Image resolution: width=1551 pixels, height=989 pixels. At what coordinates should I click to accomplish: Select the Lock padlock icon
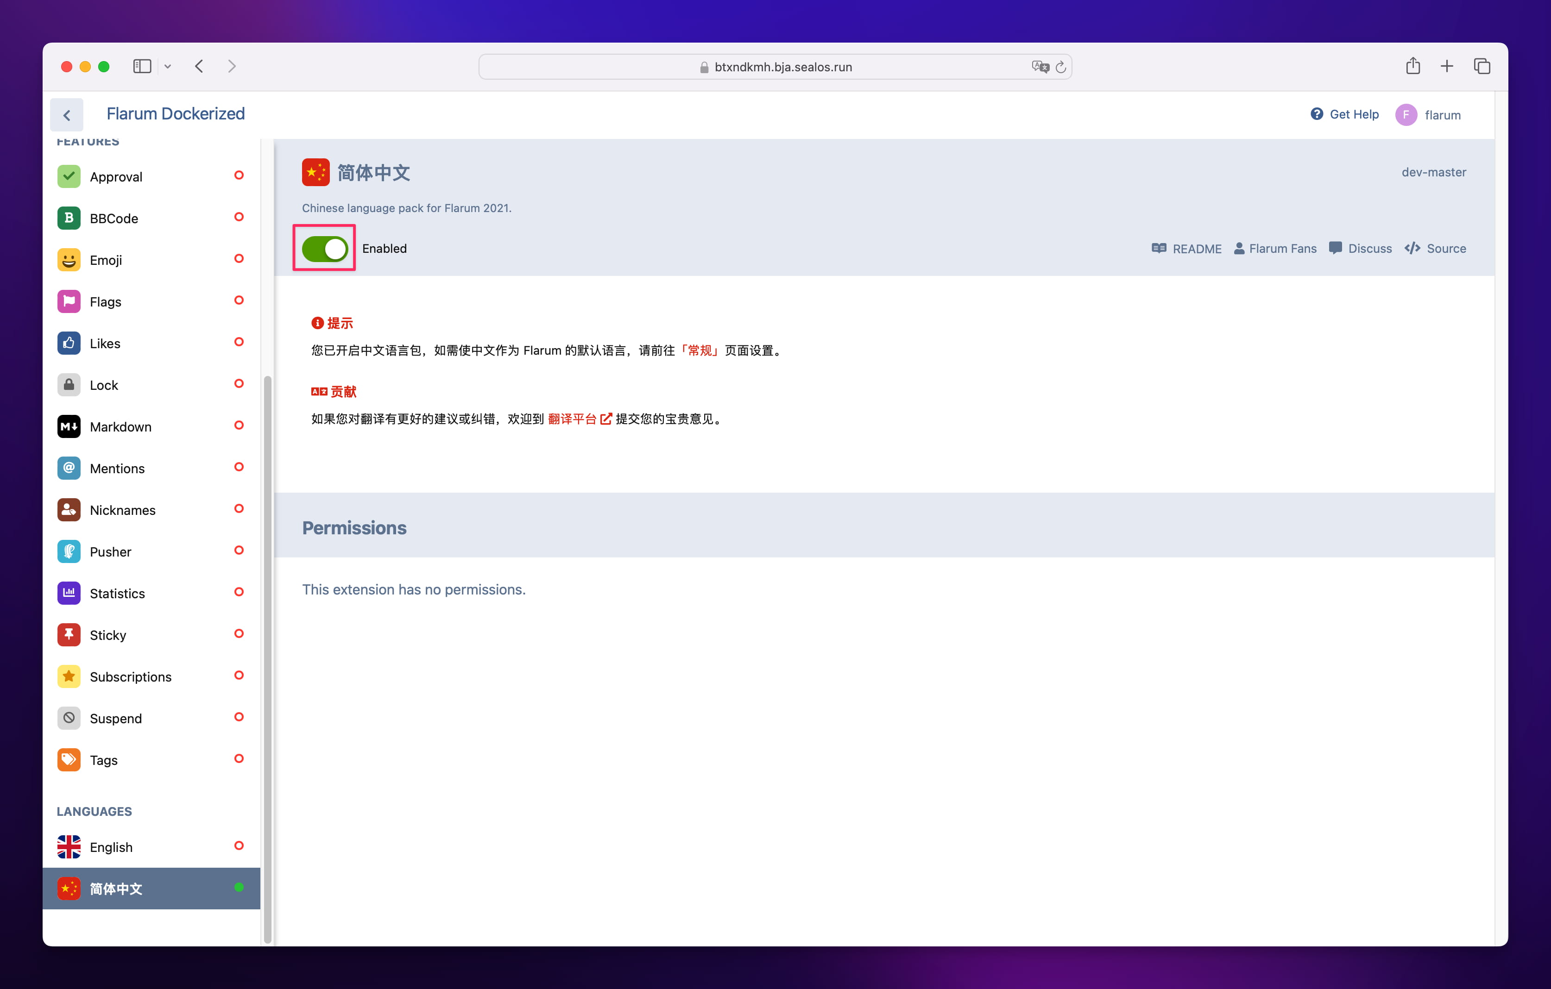pos(69,385)
